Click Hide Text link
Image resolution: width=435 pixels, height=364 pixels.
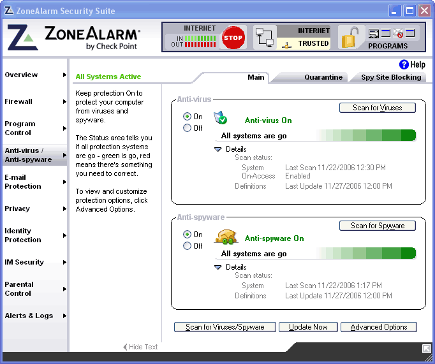(143, 347)
